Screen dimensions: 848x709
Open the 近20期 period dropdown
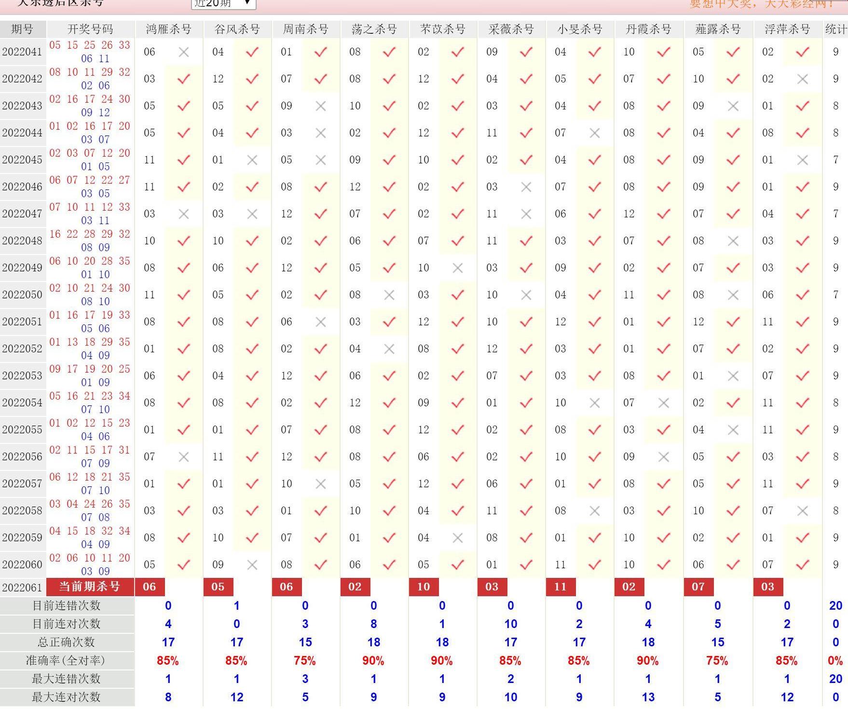pos(223,4)
